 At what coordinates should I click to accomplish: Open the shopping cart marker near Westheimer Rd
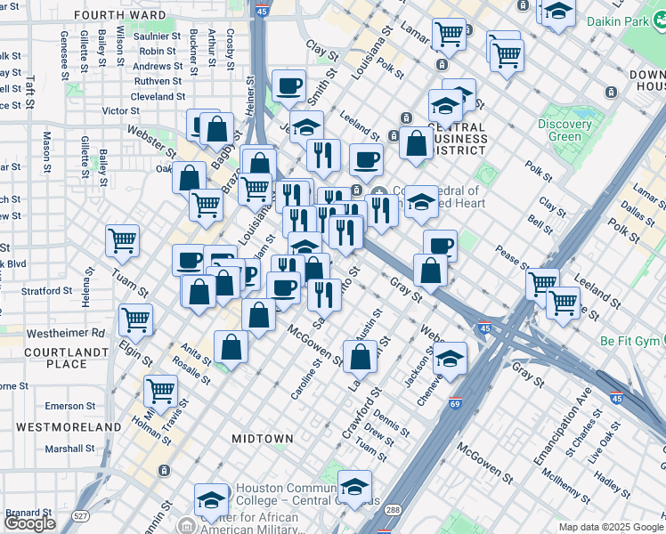pos(135,319)
